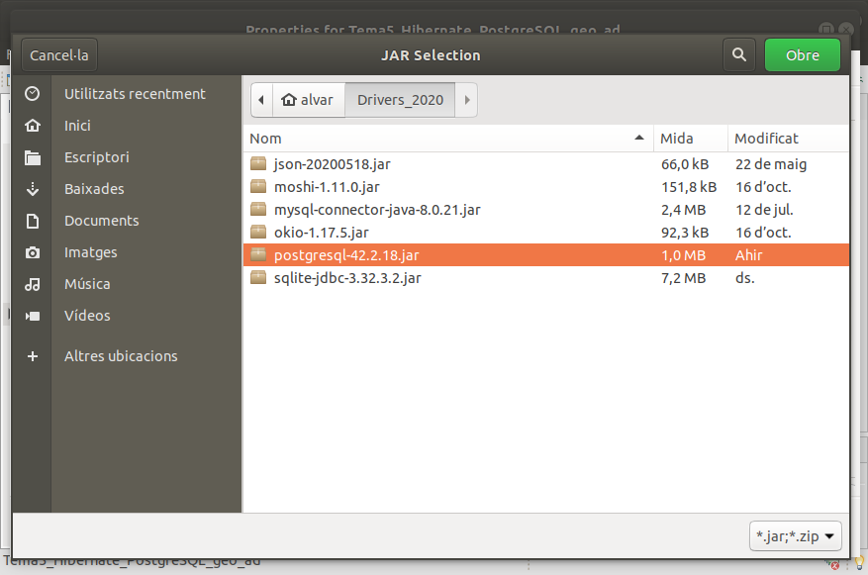
Task: Sort files by the Mida column
Action: 690,139
